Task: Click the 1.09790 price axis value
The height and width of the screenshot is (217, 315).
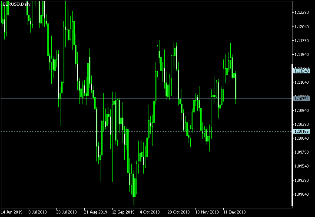Action: [302, 152]
